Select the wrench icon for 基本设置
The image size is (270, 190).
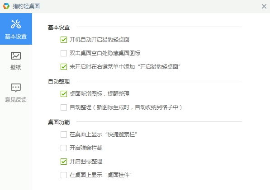click(16, 24)
